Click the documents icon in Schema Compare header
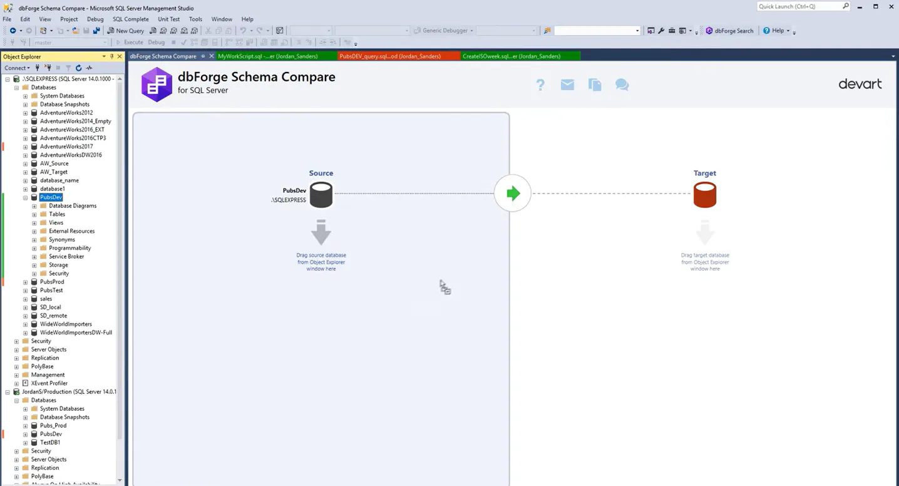 point(595,85)
